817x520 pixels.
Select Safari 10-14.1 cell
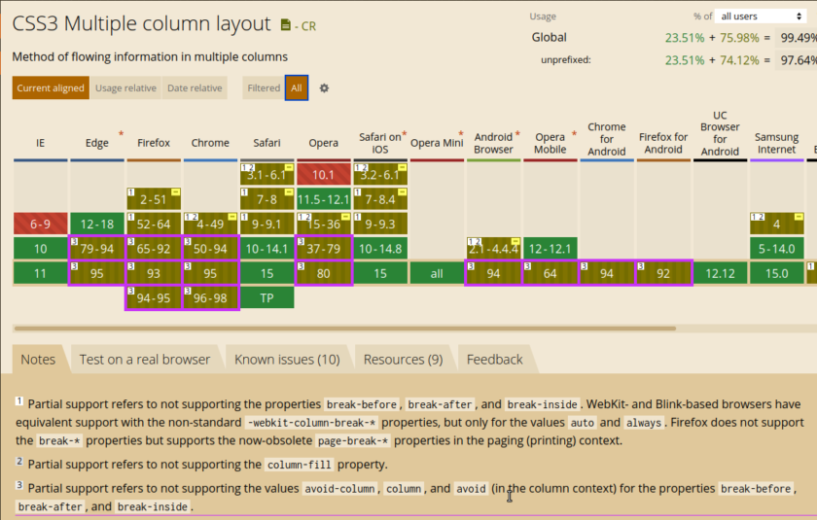266,249
